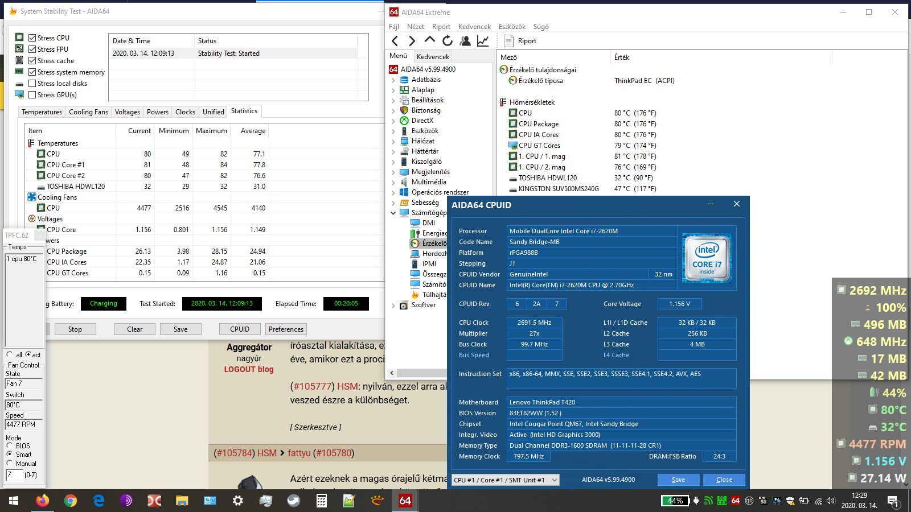Go back in the AIDA64 Extreme toolbar

[395, 40]
